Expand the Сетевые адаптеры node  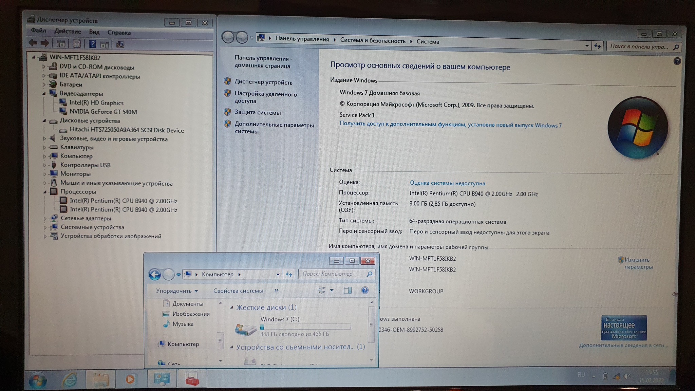45,219
